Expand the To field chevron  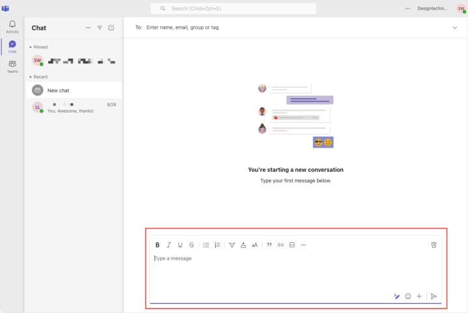point(454,27)
